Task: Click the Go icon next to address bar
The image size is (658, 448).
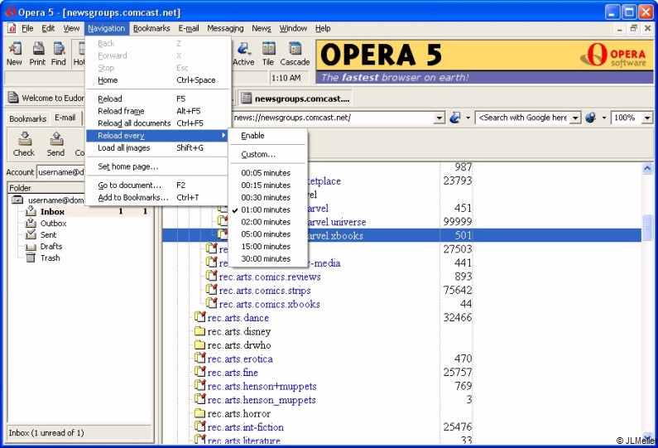Action: coord(455,118)
